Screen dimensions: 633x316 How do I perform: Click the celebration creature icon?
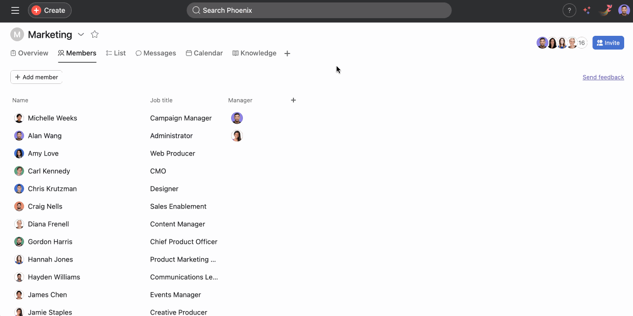coord(606,10)
